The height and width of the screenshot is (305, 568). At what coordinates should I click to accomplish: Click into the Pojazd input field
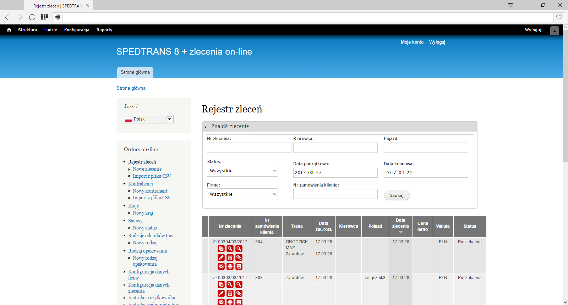pyautogui.click(x=426, y=148)
